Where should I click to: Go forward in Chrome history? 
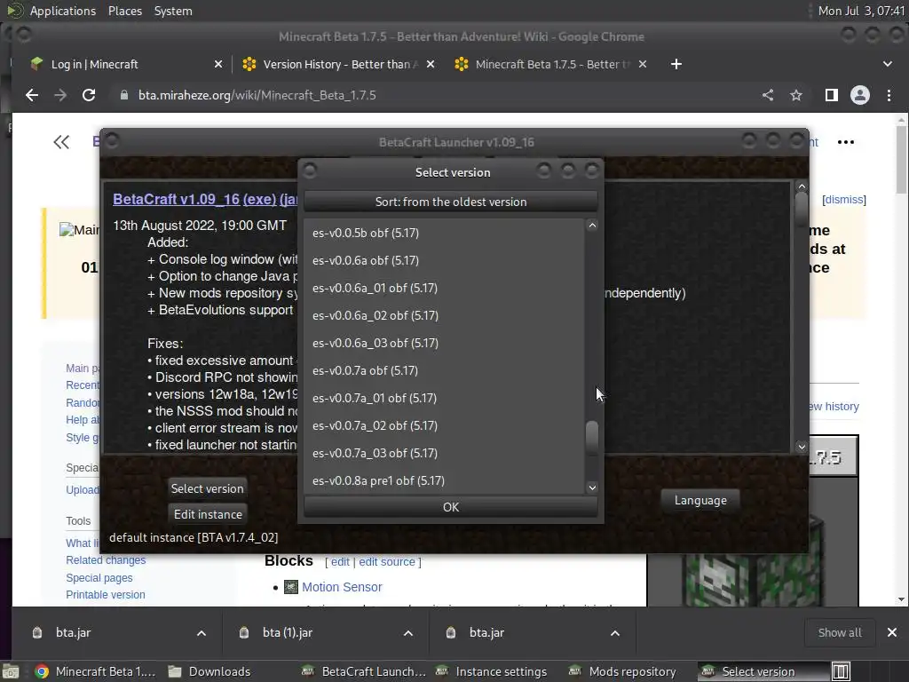[60, 95]
